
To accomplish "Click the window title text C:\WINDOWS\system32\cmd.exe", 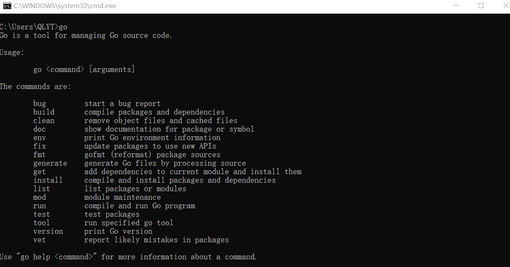I will 65,6.
